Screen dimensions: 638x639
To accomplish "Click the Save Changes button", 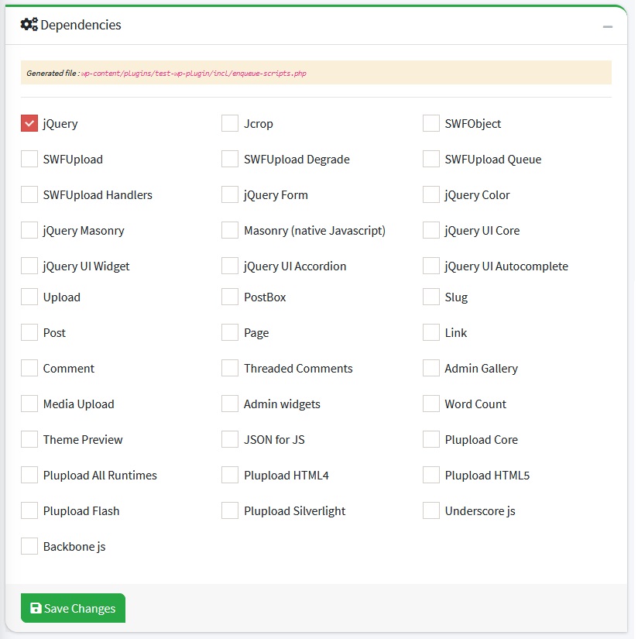I will click(73, 608).
